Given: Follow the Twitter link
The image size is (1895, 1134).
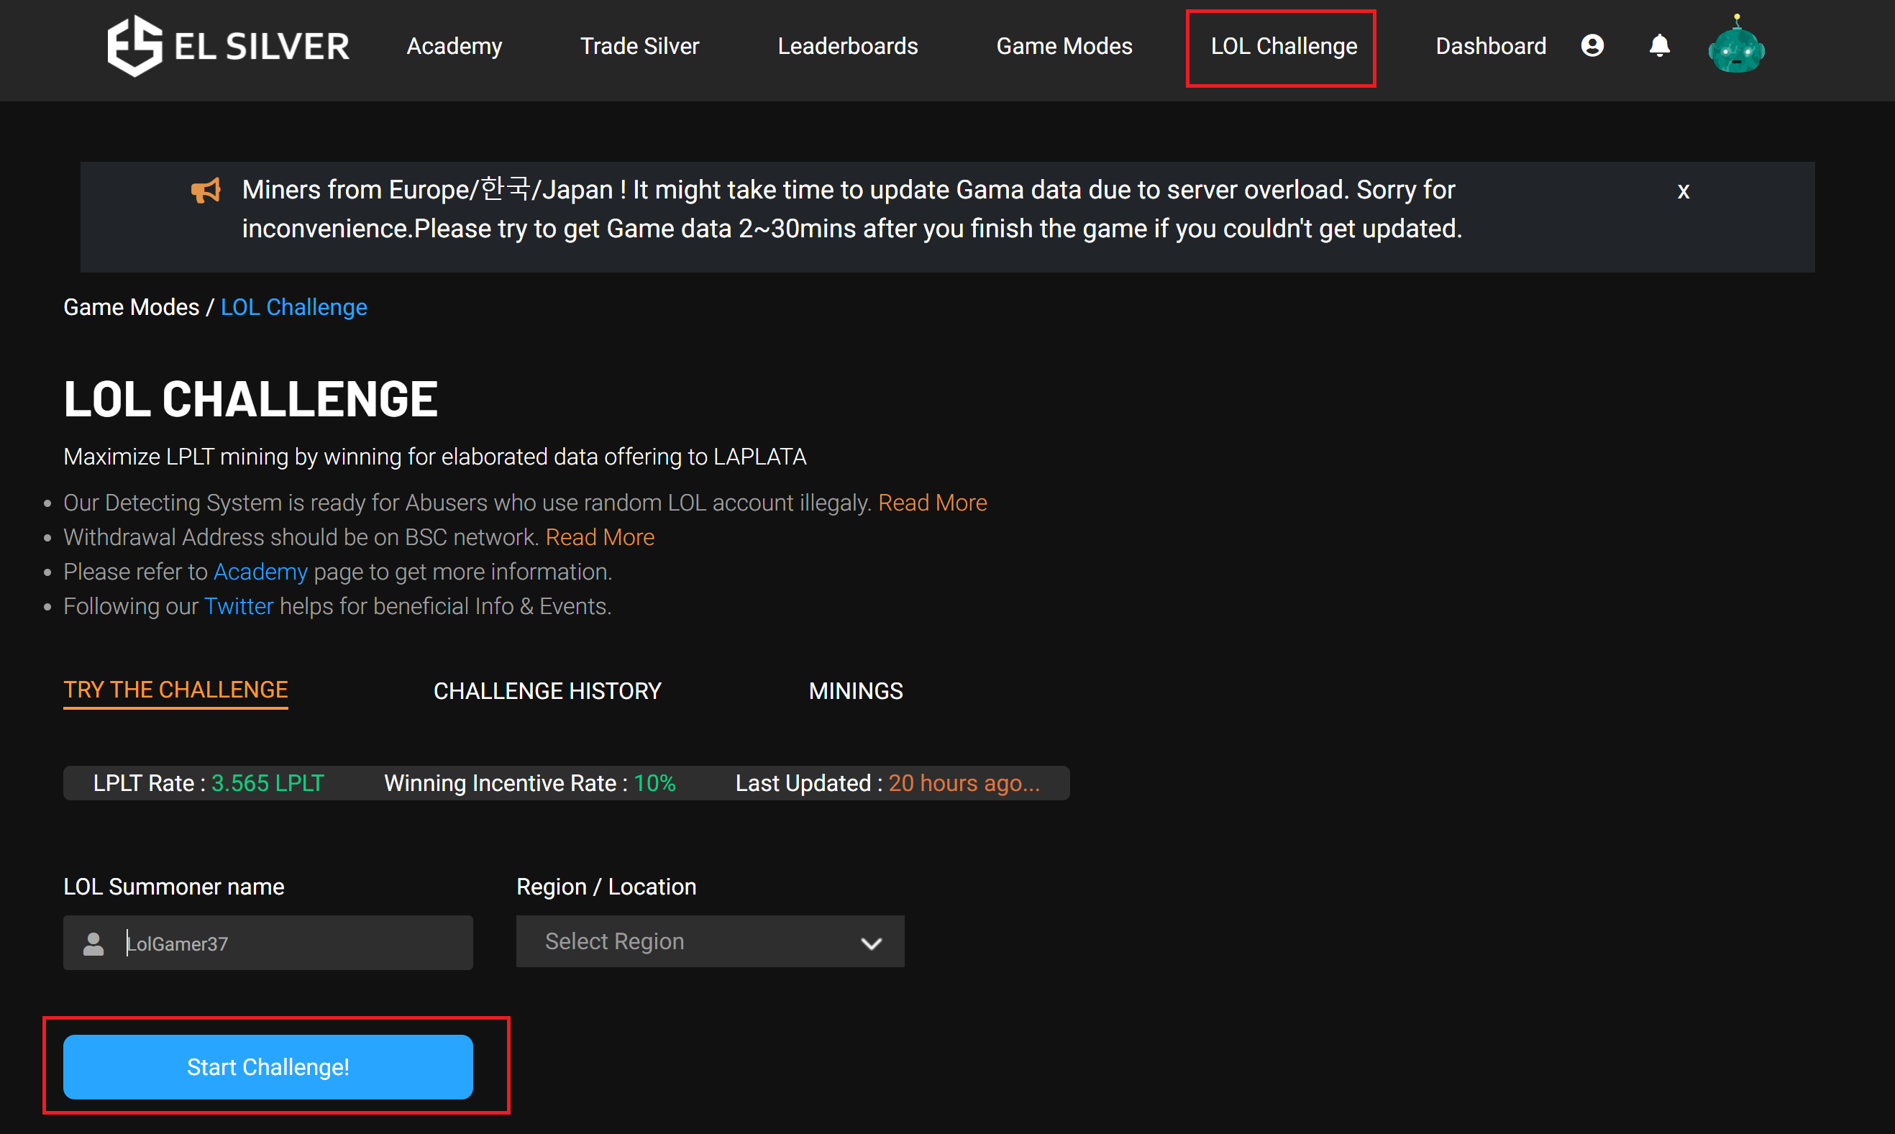Looking at the screenshot, I should point(239,606).
